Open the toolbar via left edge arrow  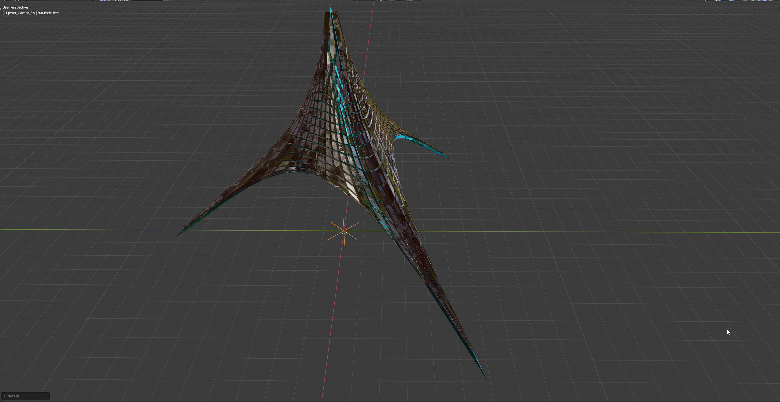click(1, 9)
